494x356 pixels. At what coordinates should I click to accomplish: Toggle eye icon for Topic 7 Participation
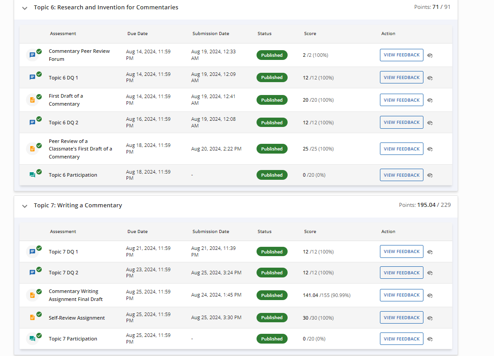430,339
